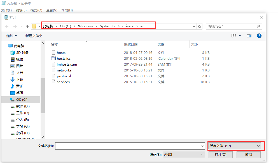
Task: Expand the file name history dropdown
Action: 202,146
